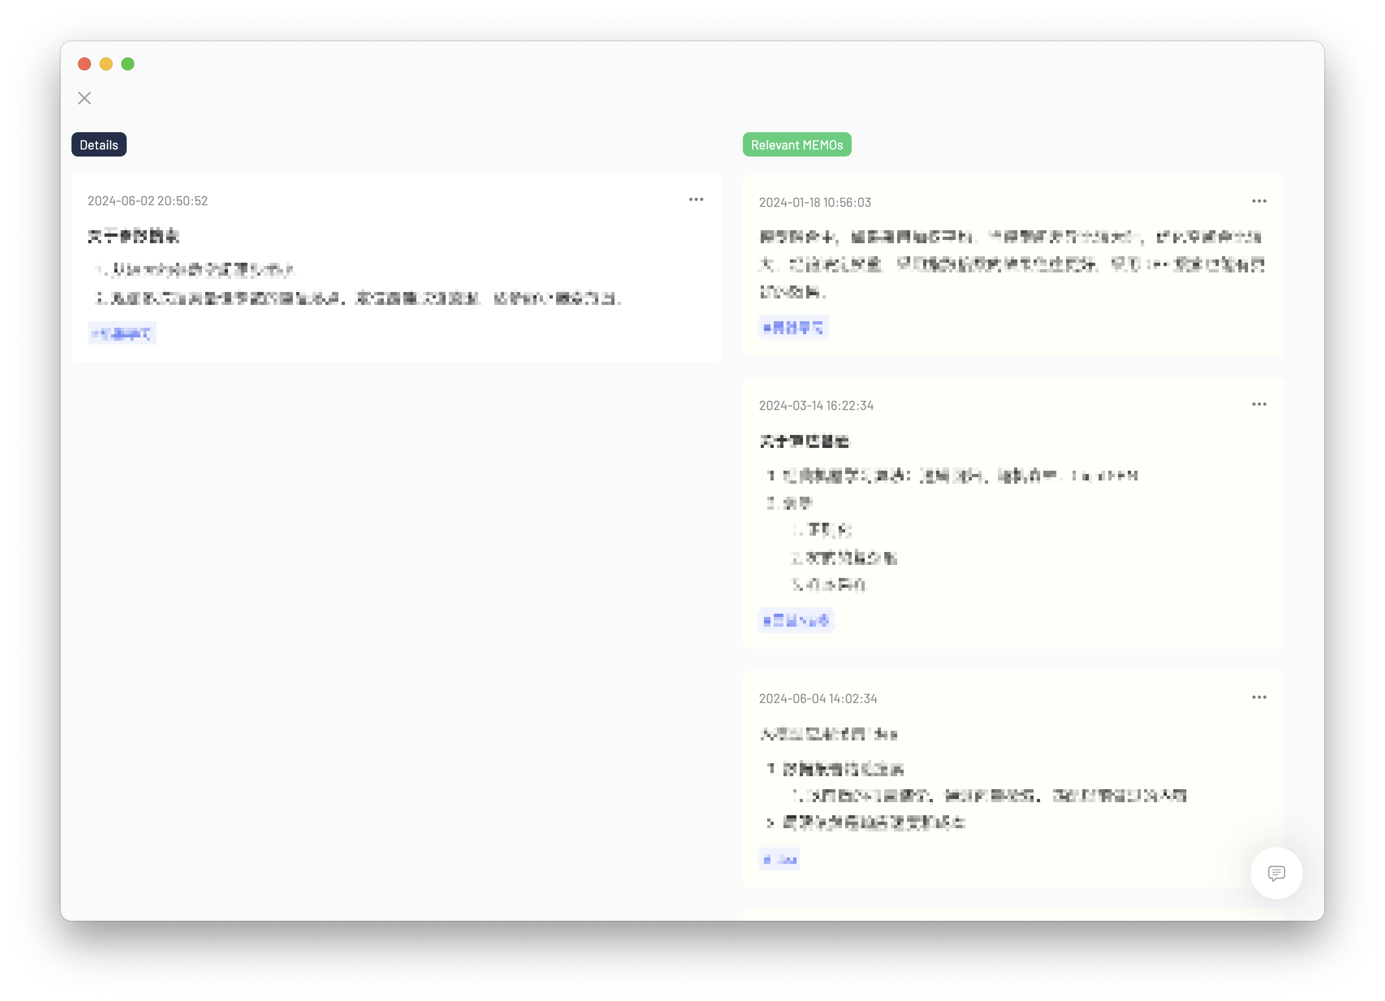
Task: Select the Relevant MEMOs label
Action: [796, 145]
